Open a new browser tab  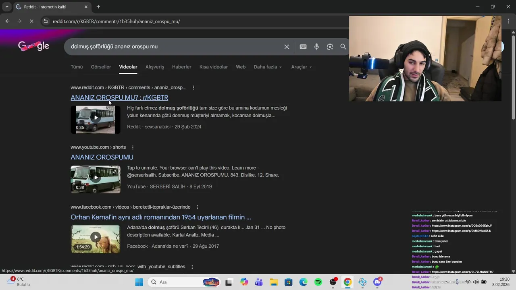98,7
